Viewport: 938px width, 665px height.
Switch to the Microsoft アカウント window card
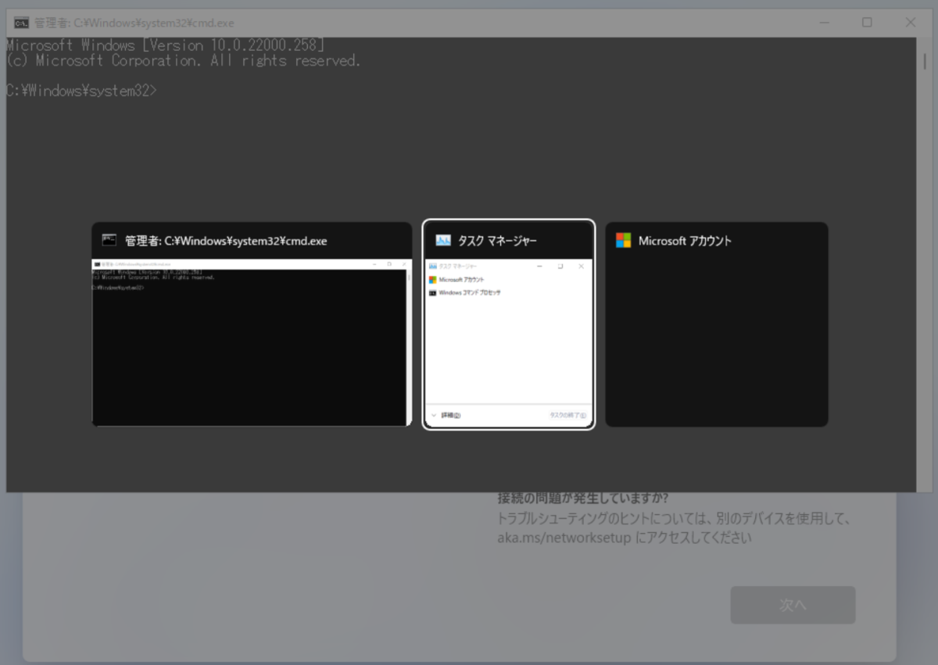tap(717, 324)
